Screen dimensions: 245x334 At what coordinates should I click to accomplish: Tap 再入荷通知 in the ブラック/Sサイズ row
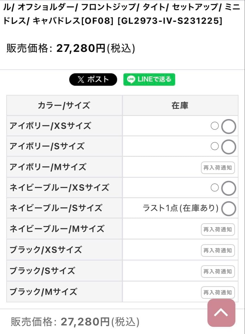[218, 272]
